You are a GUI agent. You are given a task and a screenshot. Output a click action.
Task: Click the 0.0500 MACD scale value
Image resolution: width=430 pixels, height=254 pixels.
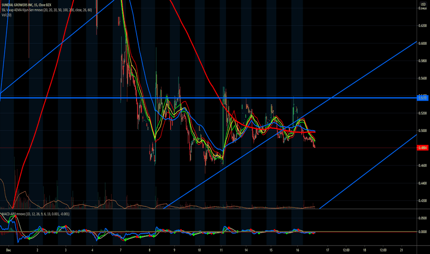423,218
